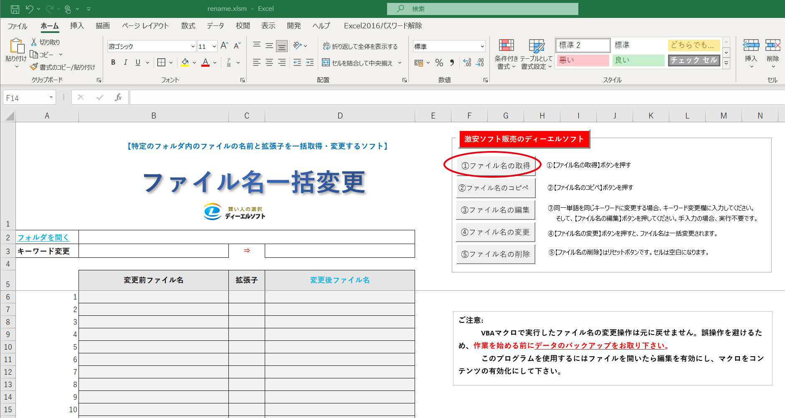Click Wrap Text (折り返して全体を表示する)

(360, 46)
